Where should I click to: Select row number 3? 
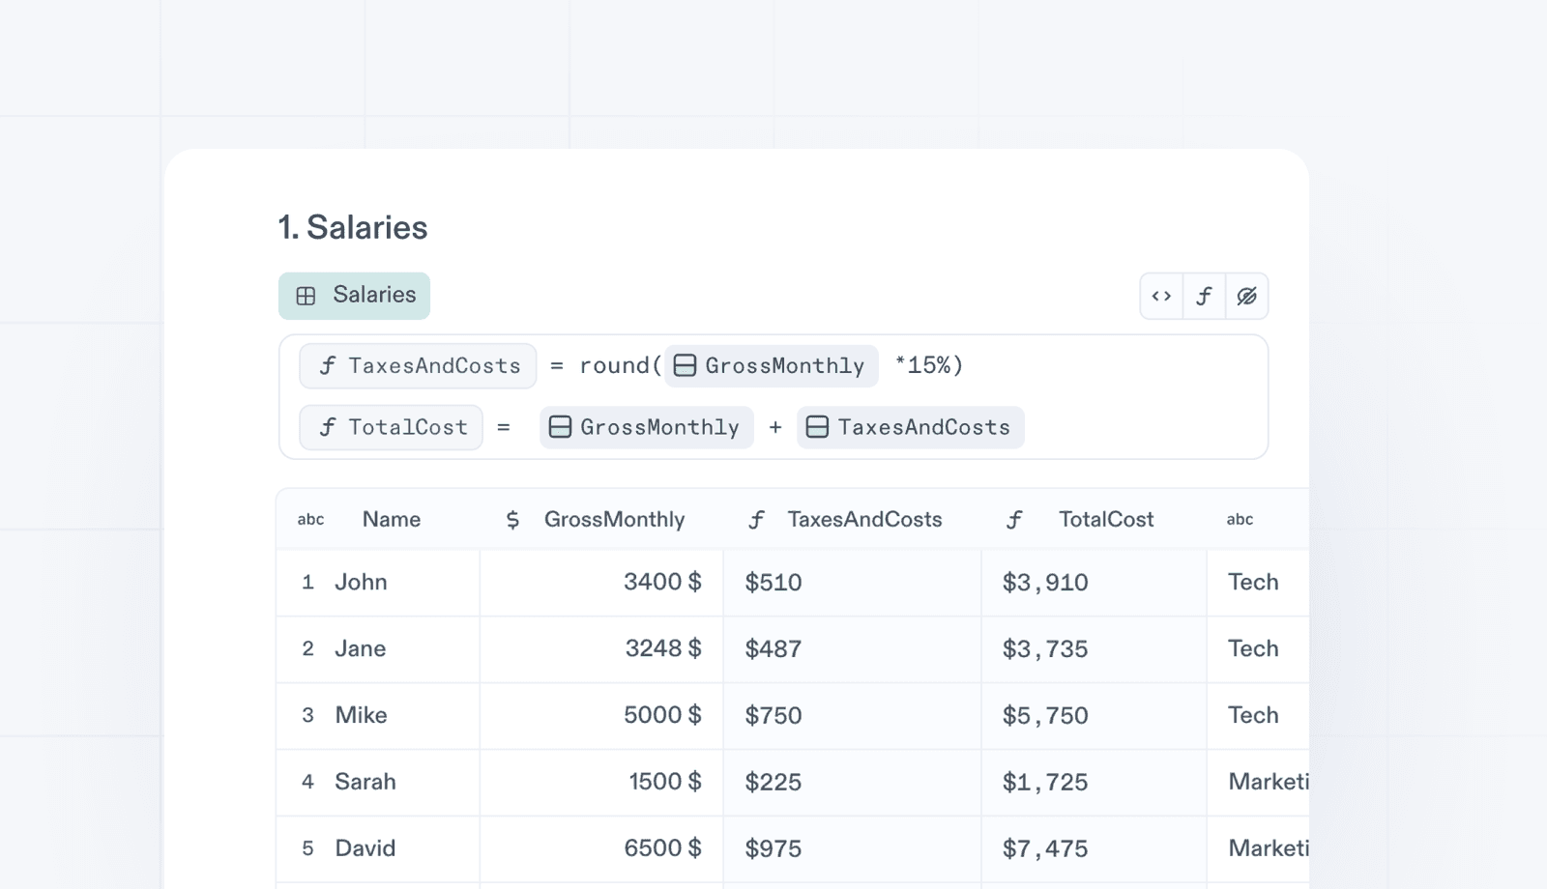[307, 716]
